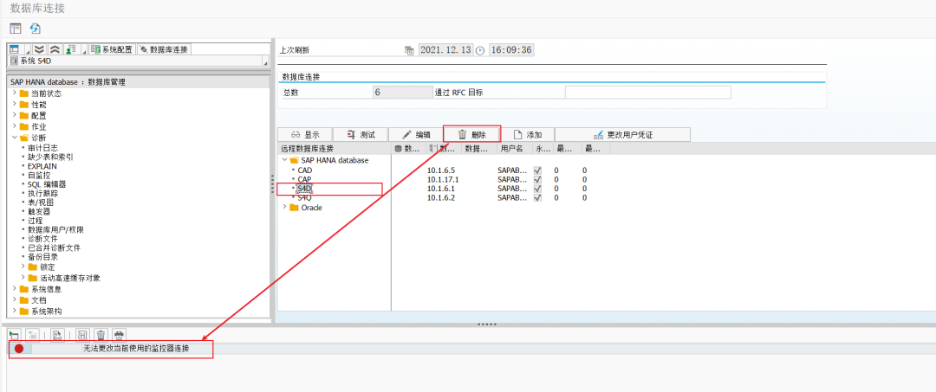Expand the 系统信息 folder
The image size is (936, 392).
pos(15,289)
